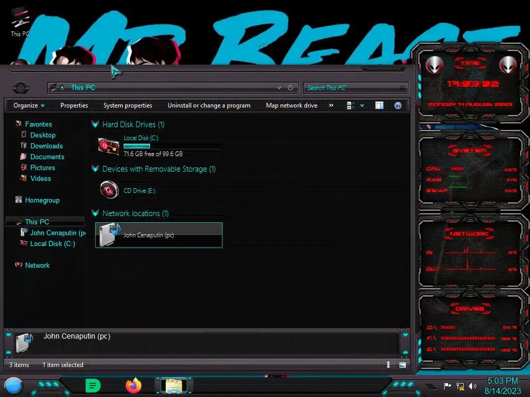The height and width of the screenshot is (397, 530).
Task: Click File Explorer taskbar icon
Action: (x=174, y=386)
